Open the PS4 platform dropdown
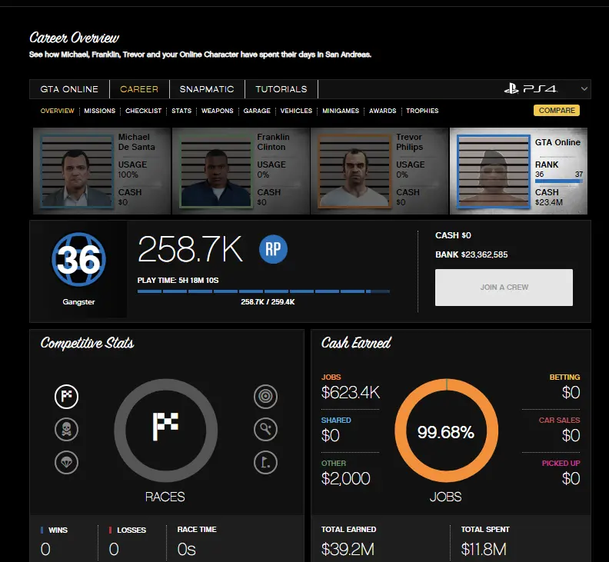Image resolution: width=609 pixels, height=562 pixels. tap(546, 89)
